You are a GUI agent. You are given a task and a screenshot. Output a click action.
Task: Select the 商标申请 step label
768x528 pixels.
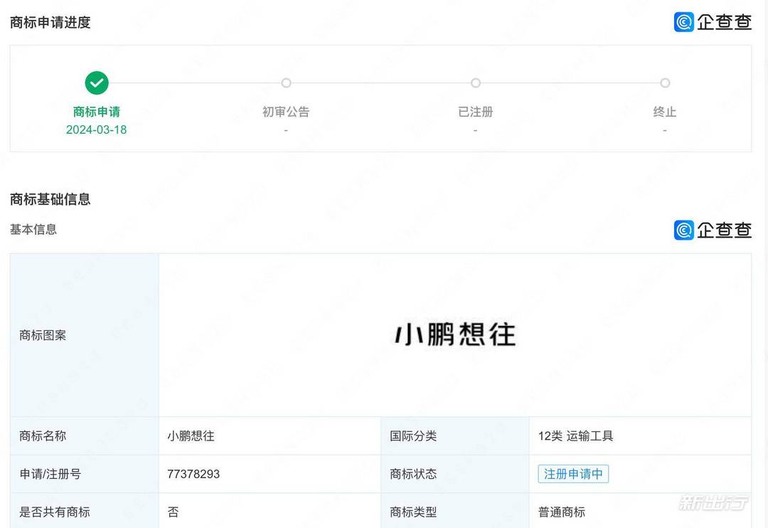[97, 112]
